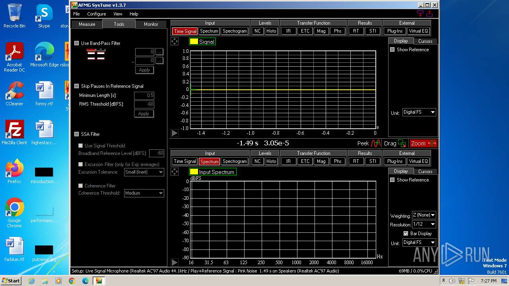This screenshot has height=286, width=509.
Task: Click the first band-pass browse (...) button
Action: coord(159,52)
